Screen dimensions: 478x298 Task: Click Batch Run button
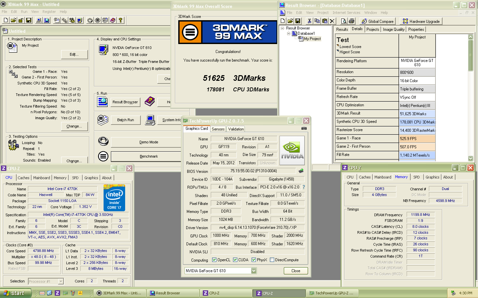(125, 120)
